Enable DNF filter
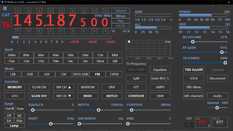The height and width of the screenshot is (131, 233). tap(112, 87)
